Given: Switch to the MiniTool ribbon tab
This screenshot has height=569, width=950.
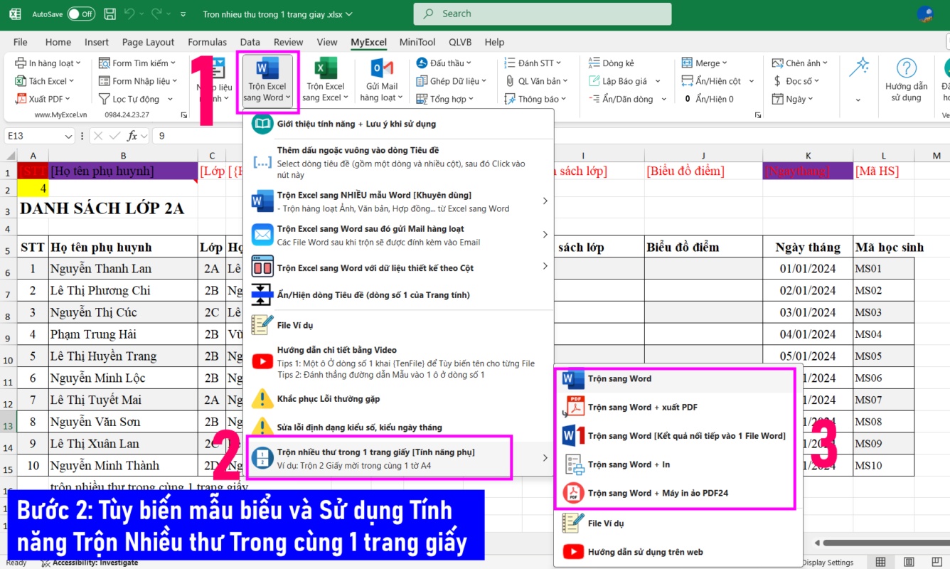Looking at the screenshot, I should coord(417,42).
